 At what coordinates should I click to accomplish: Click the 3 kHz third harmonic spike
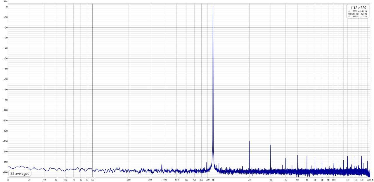click(x=271, y=157)
